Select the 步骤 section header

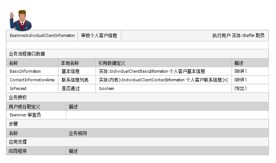(137, 124)
